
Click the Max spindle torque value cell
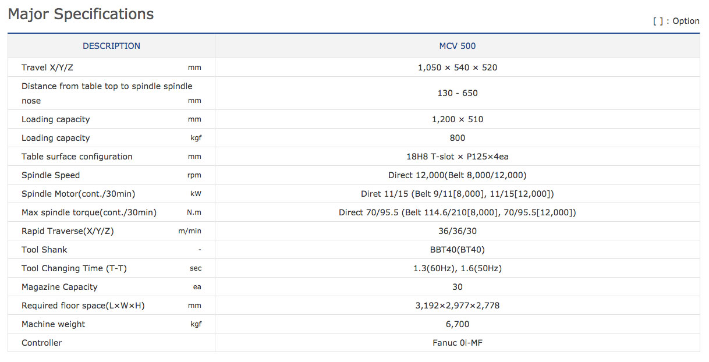[457, 212]
